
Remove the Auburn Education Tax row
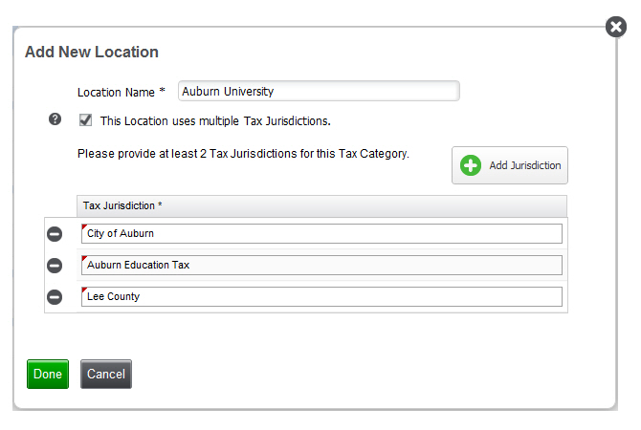[x=55, y=266]
